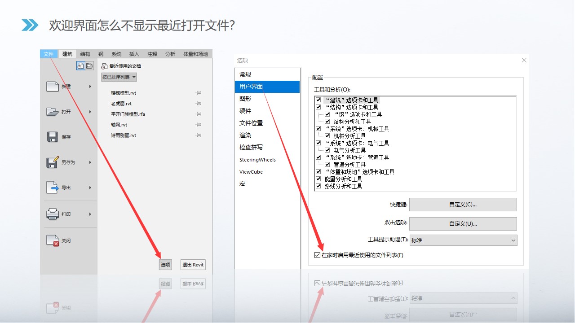Click the 打开 (Open) folder icon
The image size is (575, 323).
(x=53, y=112)
